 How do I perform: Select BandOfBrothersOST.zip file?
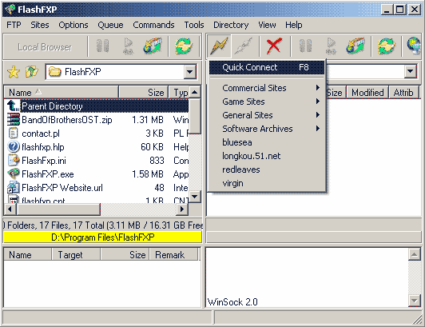click(97, 120)
